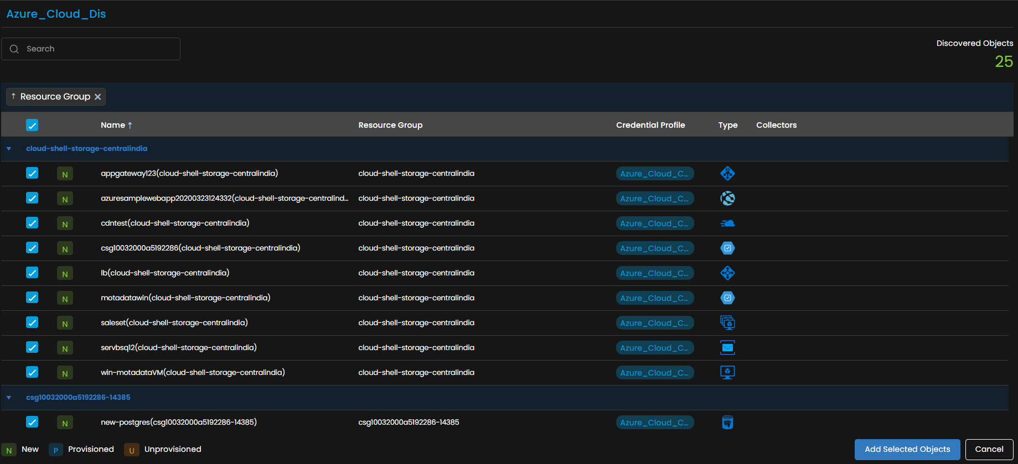Click the lb load balancer type icon
This screenshot has width=1018, height=464.
tap(727, 273)
